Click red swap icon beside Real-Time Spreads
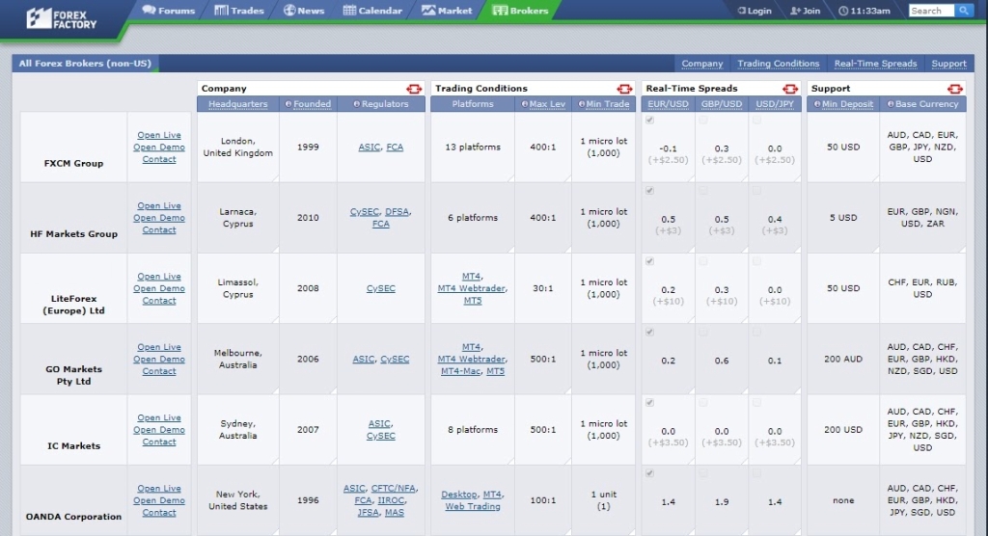The height and width of the screenshot is (536, 988). (x=790, y=89)
